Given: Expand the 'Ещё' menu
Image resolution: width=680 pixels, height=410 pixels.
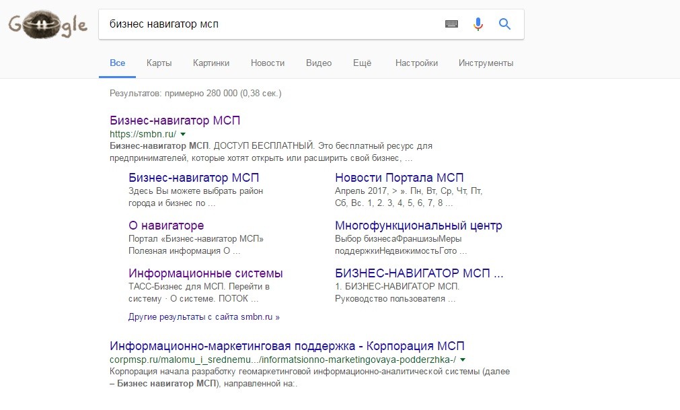Looking at the screenshot, I should 362,63.
